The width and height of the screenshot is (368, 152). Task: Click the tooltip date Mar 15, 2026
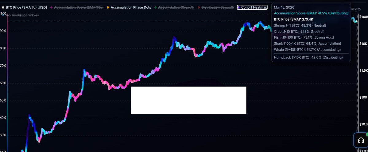284,7
